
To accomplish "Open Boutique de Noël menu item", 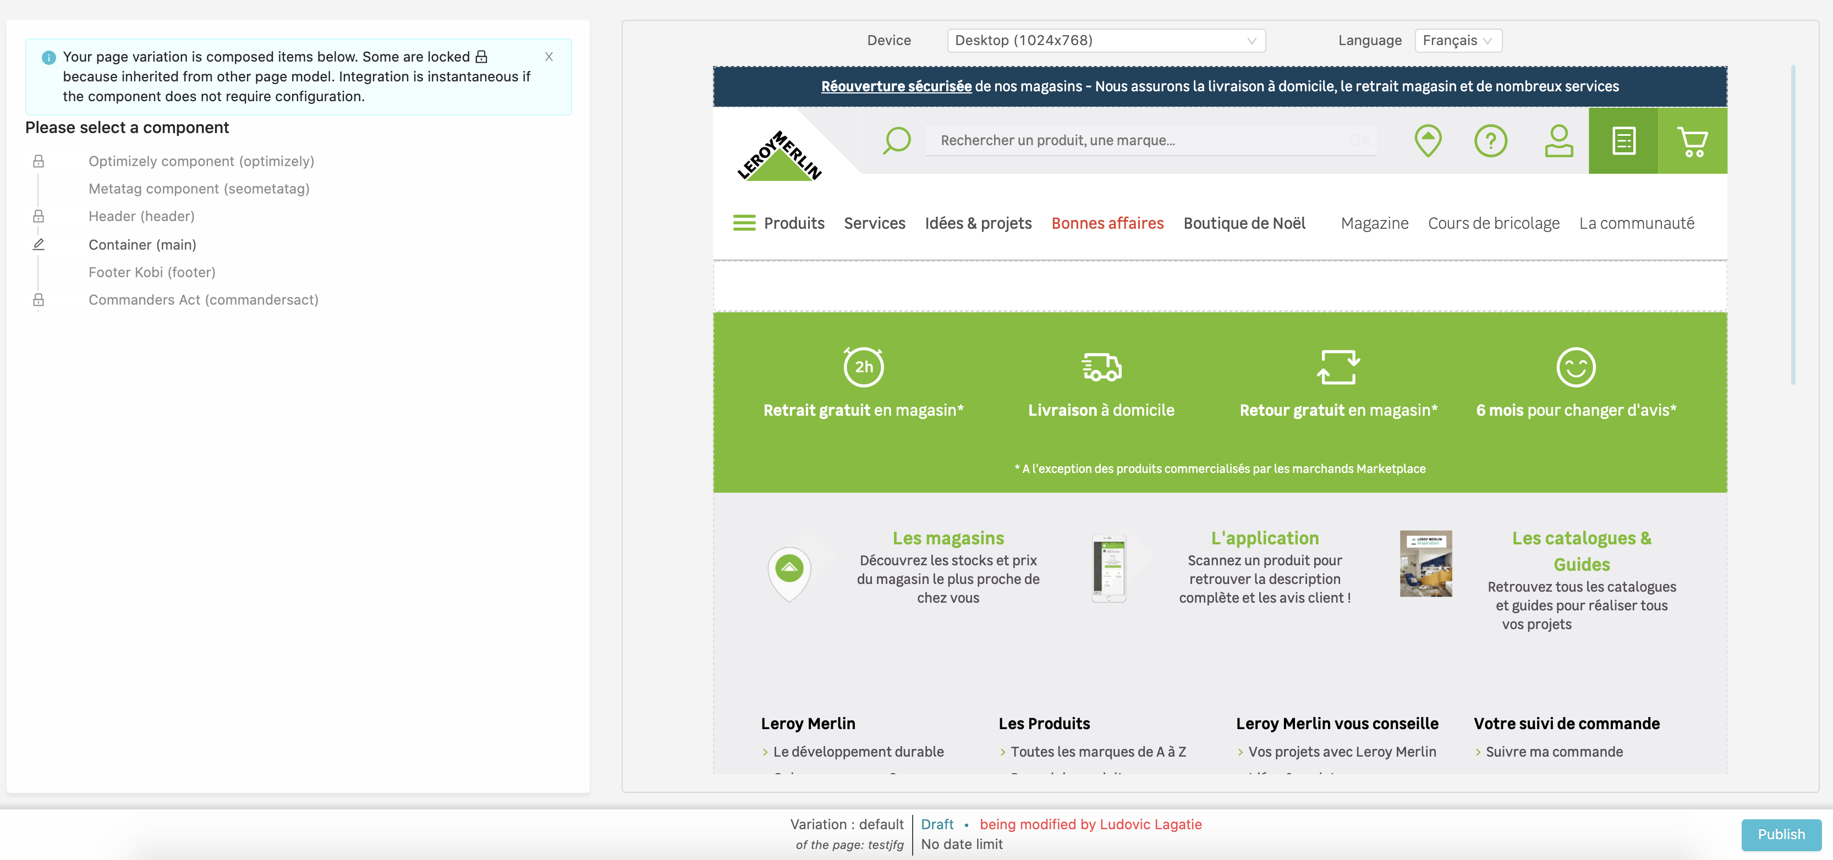I will pos(1244,223).
